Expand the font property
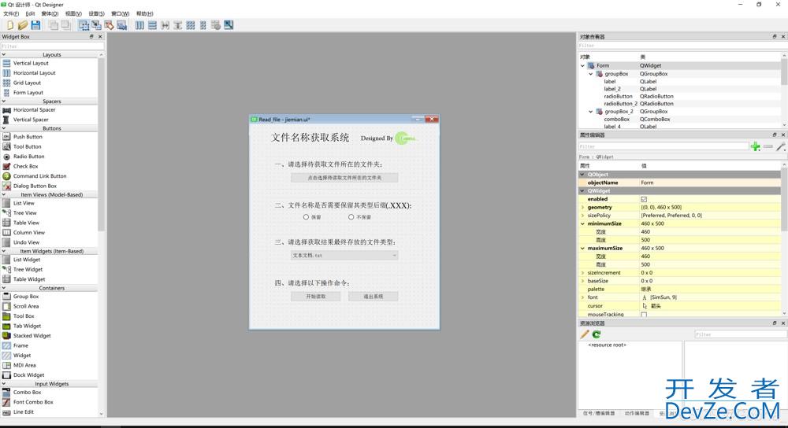The image size is (788, 428). tap(583, 297)
